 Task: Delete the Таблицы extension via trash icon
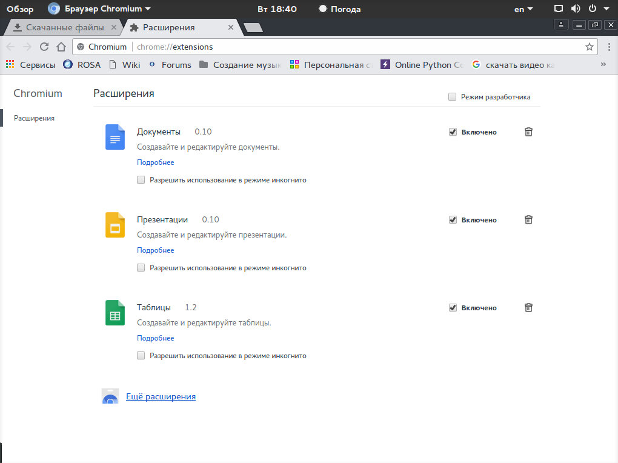click(x=528, y=307)
